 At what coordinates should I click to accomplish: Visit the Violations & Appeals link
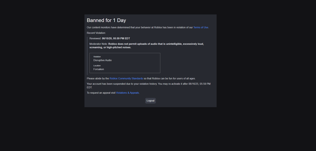[x=127, y=93]
